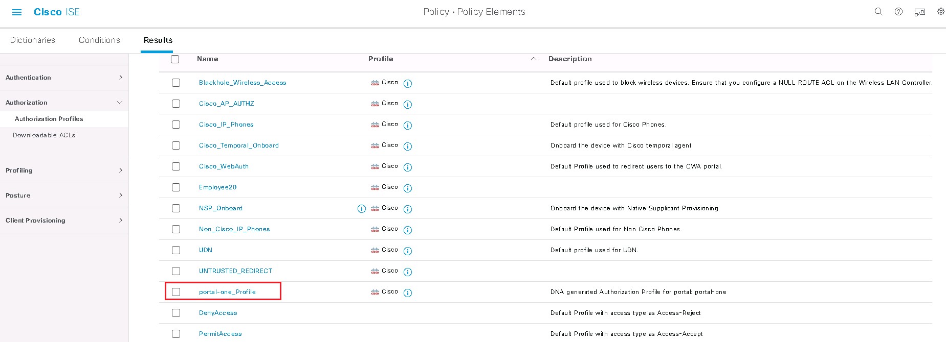Check the DenyAccess row checkbox
This screenshot has width=946, height=342.
point(176,313)
